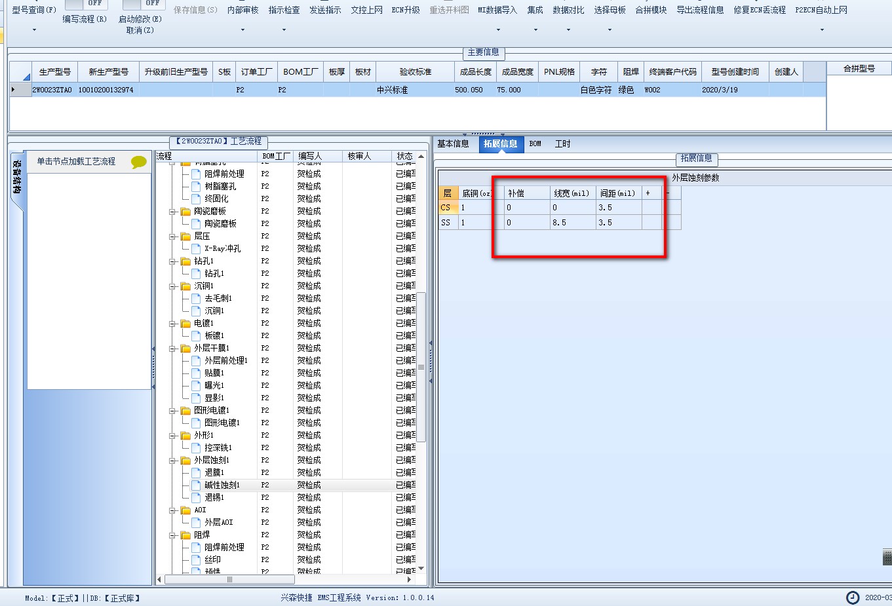Collapse the 陶瓷磨板 tree node
Image resolution: width=892 pixels, height=606 pixels.
173,211
